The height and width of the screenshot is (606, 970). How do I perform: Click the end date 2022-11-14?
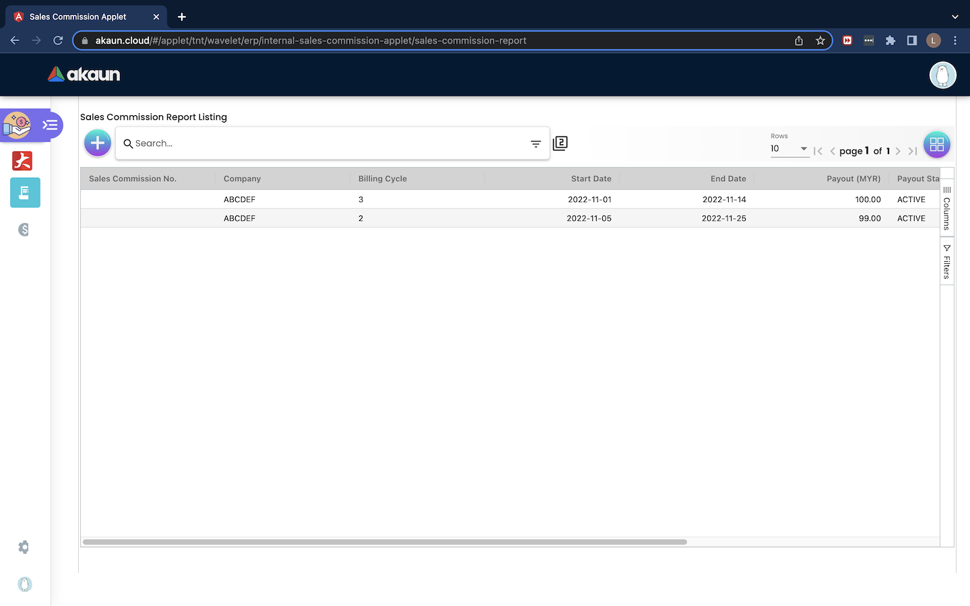(724, 199)
